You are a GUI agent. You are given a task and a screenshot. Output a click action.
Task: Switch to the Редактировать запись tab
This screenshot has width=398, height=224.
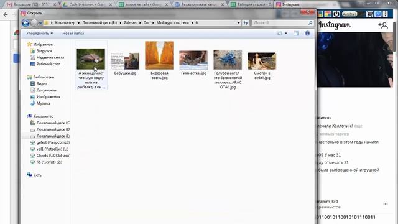pyautogui.click(x=200, y=4)
